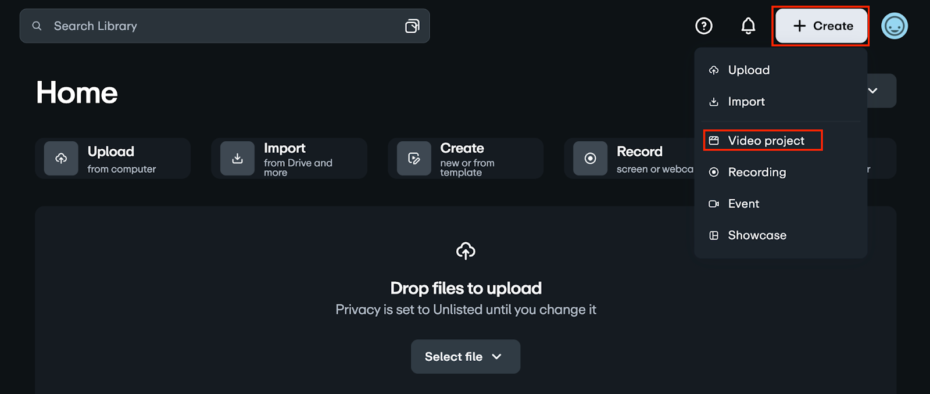Focus the Search Library field
This screenshot has width=930, height=394.
221,26
